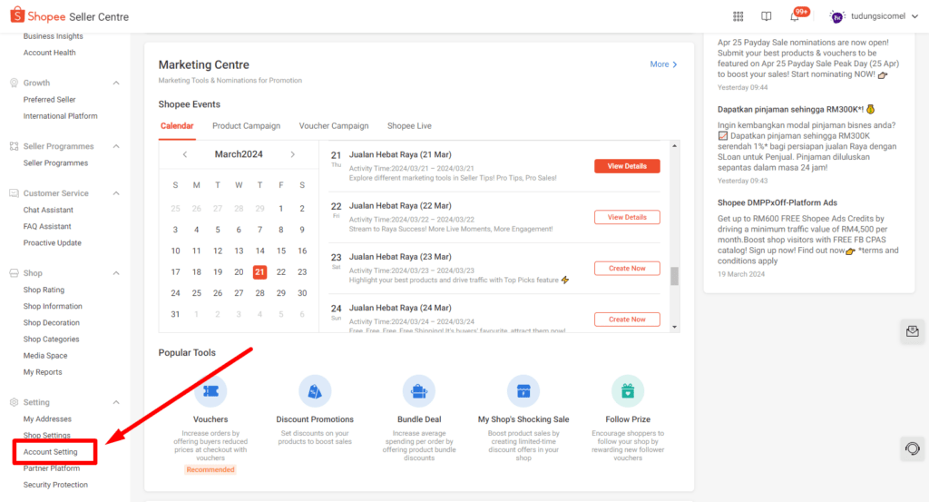Open the Shopee DMPPxOff-Platform Ads announcement
The width and height of the screenshot is (929, 502).
tap(777, 202)
